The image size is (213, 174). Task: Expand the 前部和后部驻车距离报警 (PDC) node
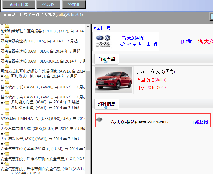[x=2, y=26]
